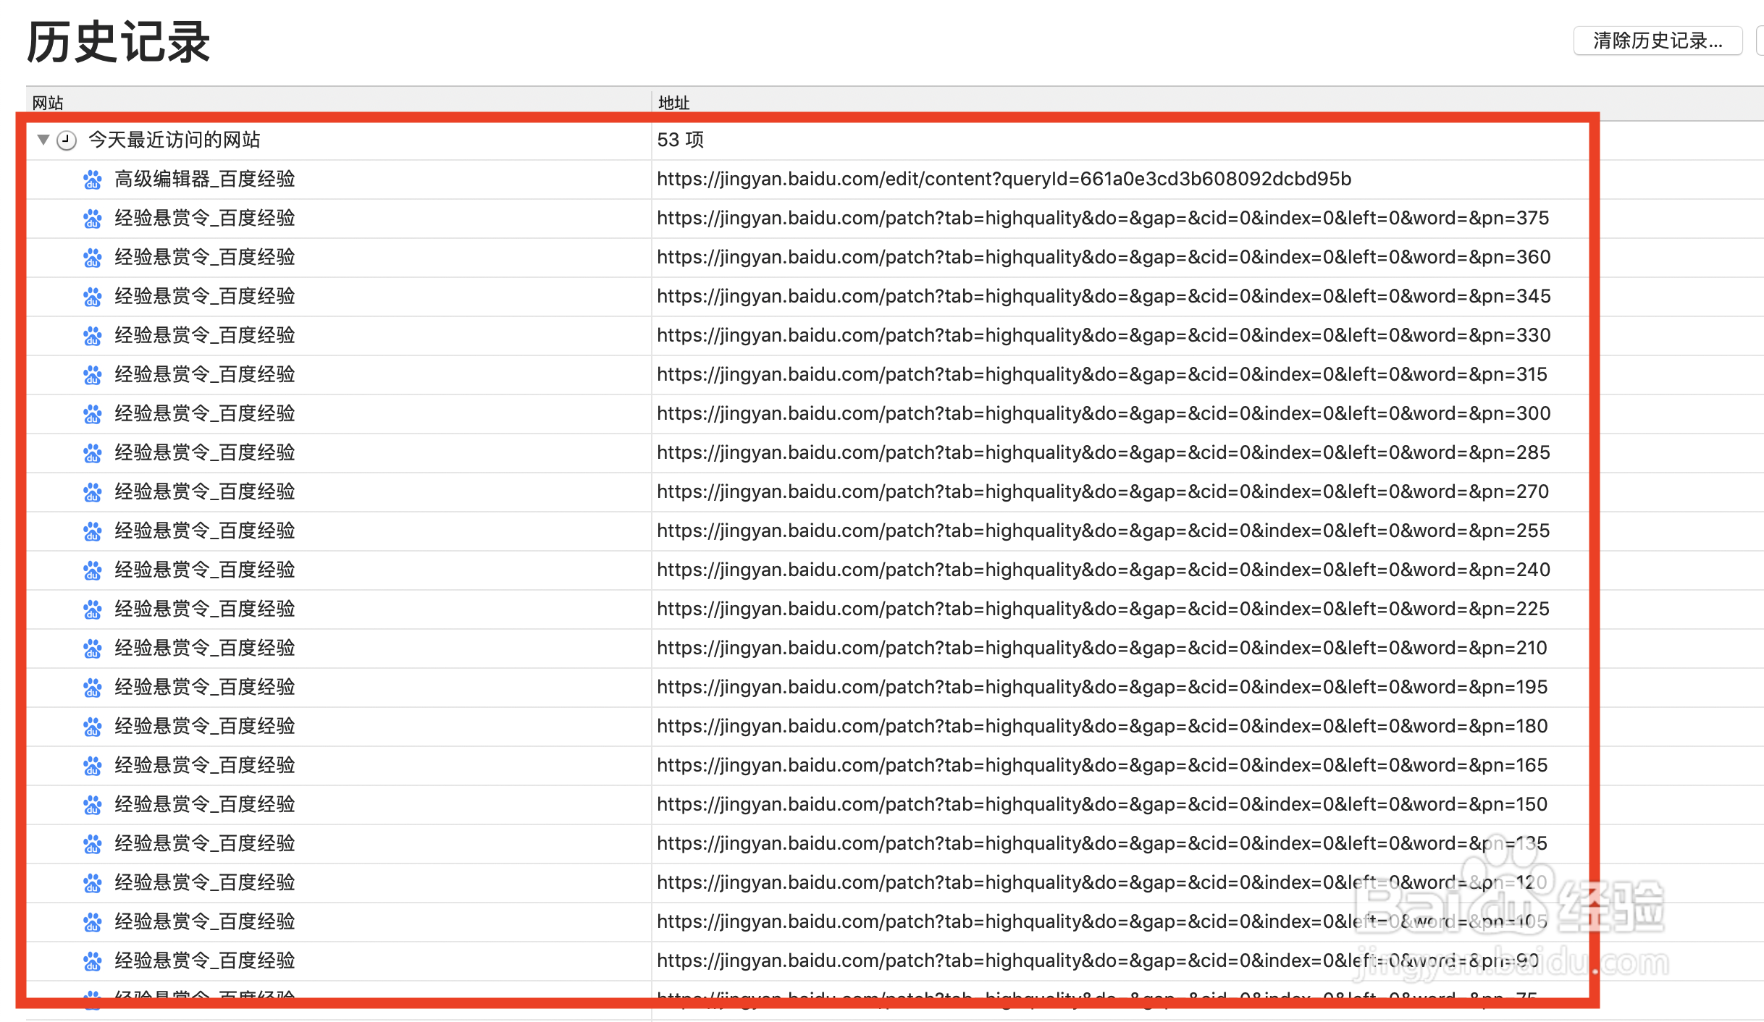This screenshot has width=1764, height=1022.
Task: Collapse the 今天最近访问的网站 disclosure triangle
Action: [x=43, y=140]
